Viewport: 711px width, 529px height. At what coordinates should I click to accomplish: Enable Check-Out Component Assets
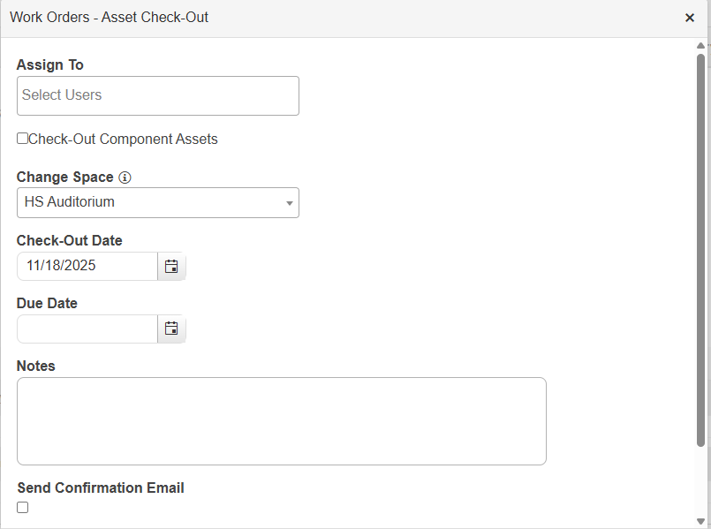click(x=21, y=139)
